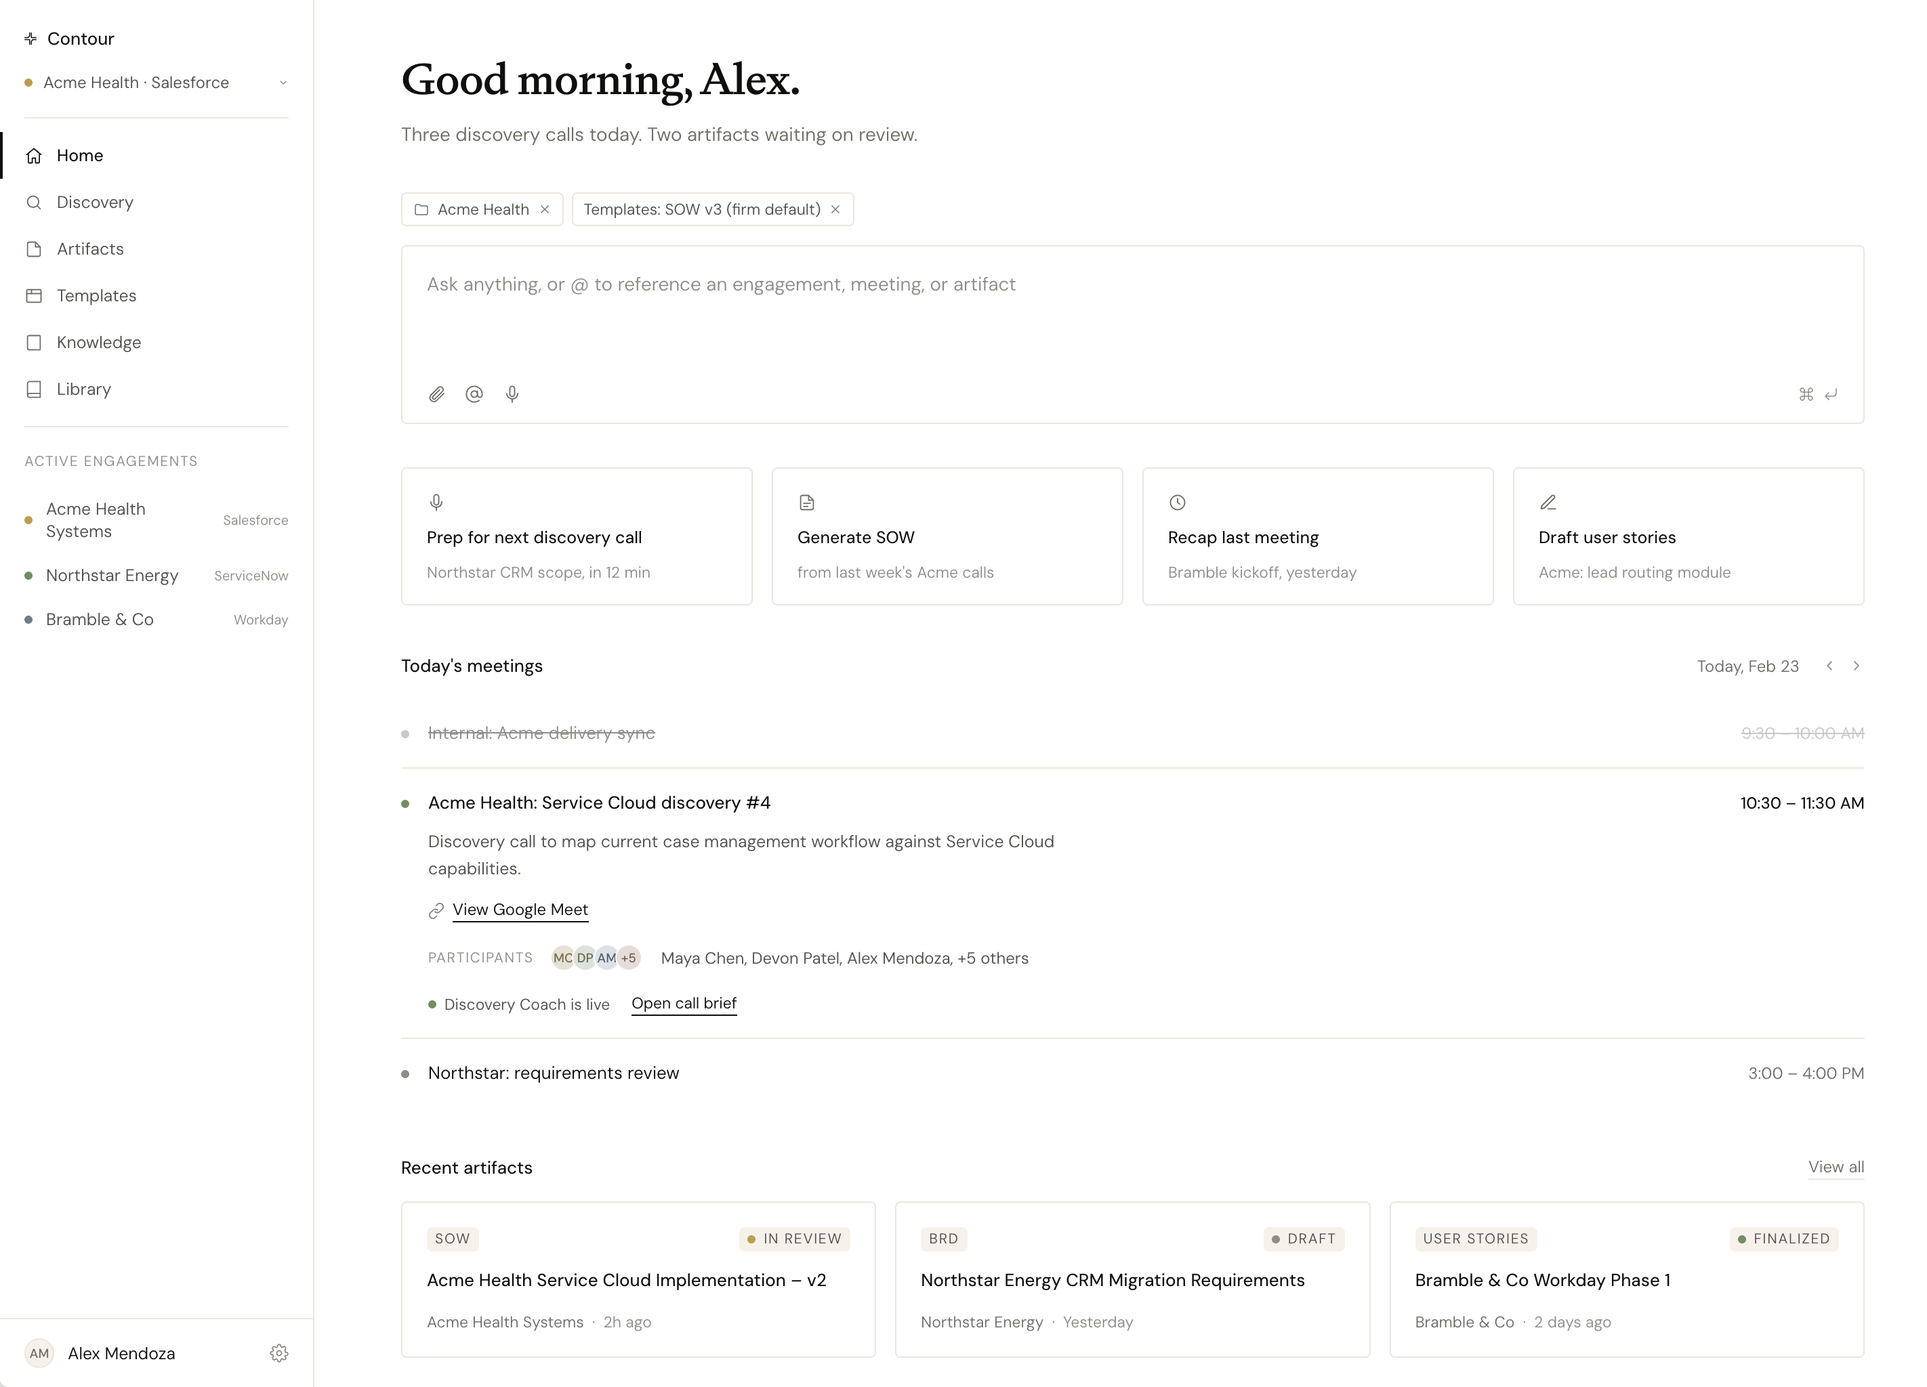Select the Generate SOW quick action card
Viewport: 1927px width, 1387px height.
tap(947, 536)
